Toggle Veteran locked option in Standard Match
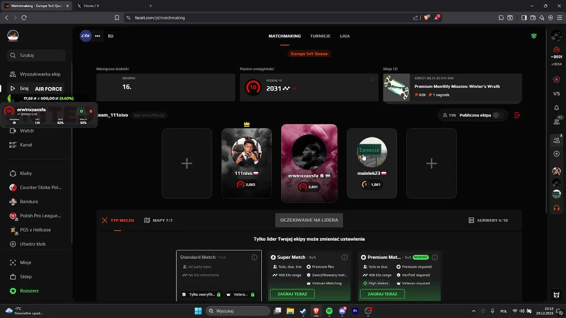This screenshot has width=566, height=318. point(240,294)
